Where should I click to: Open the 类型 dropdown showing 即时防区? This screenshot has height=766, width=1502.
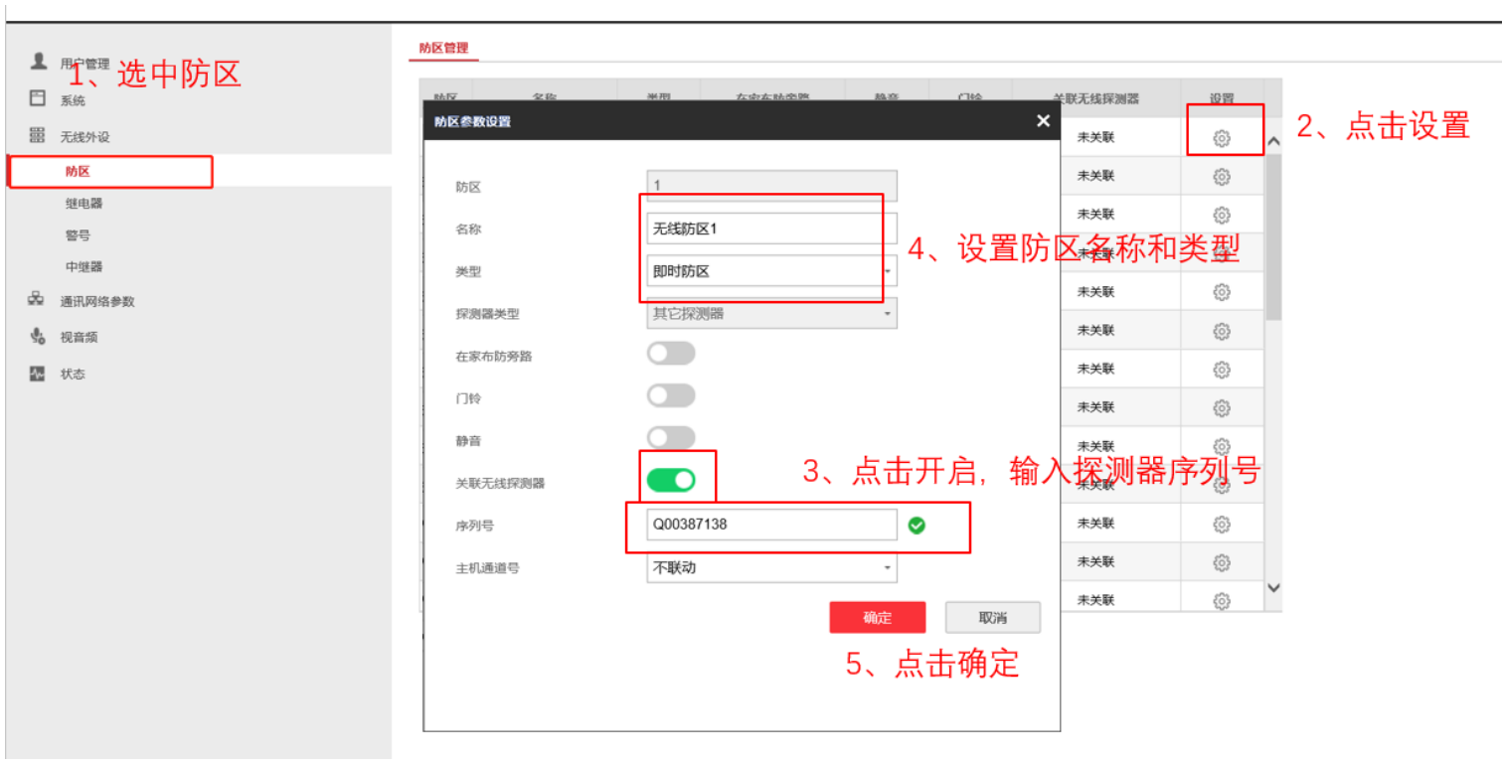click(771, 271)
